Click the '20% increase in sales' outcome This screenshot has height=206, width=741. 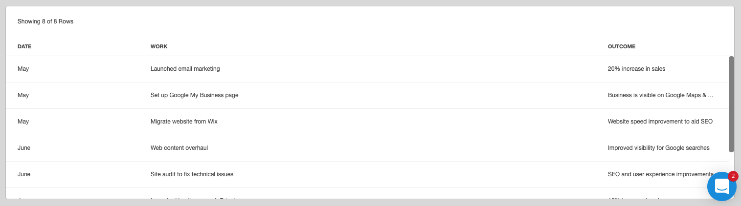[x=636, y=69]
